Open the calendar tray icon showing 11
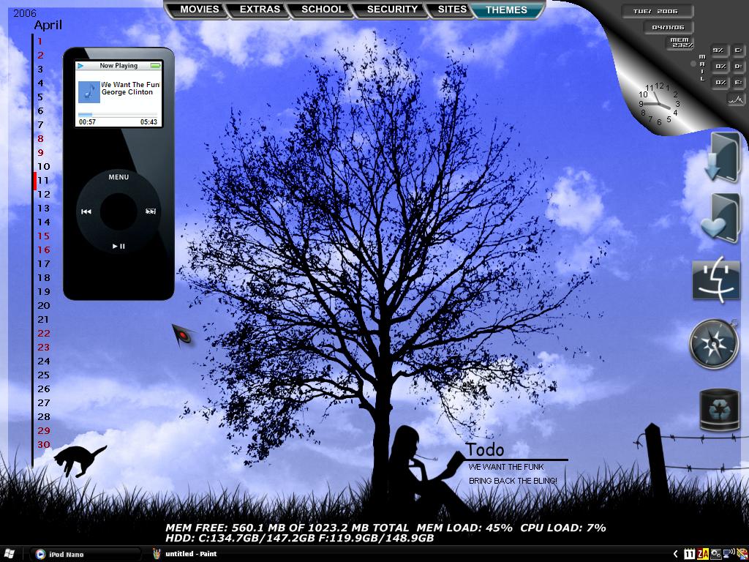The image size is (749, 562). pos(689,554)
